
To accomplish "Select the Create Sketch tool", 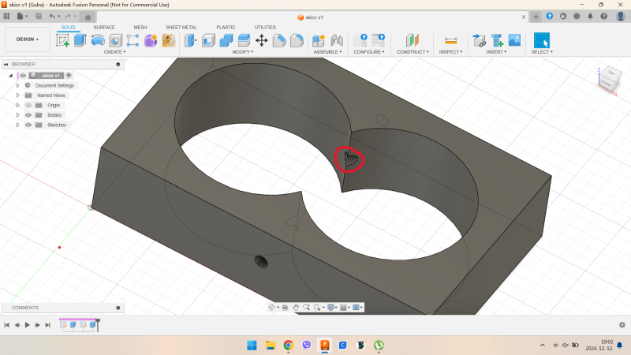I will [63, 40].
